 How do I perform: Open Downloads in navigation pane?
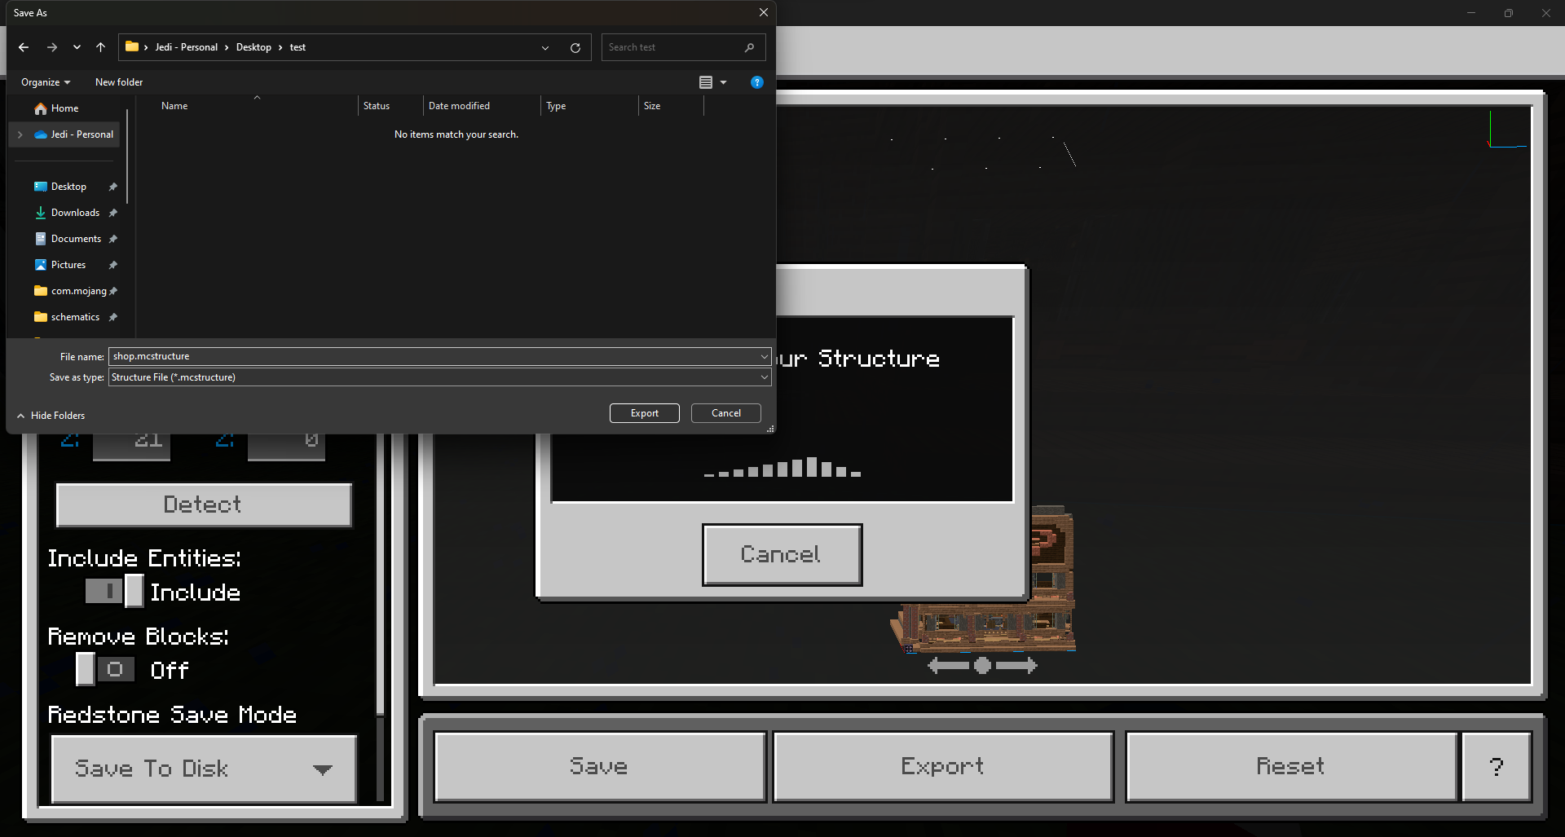pos(75,213)
